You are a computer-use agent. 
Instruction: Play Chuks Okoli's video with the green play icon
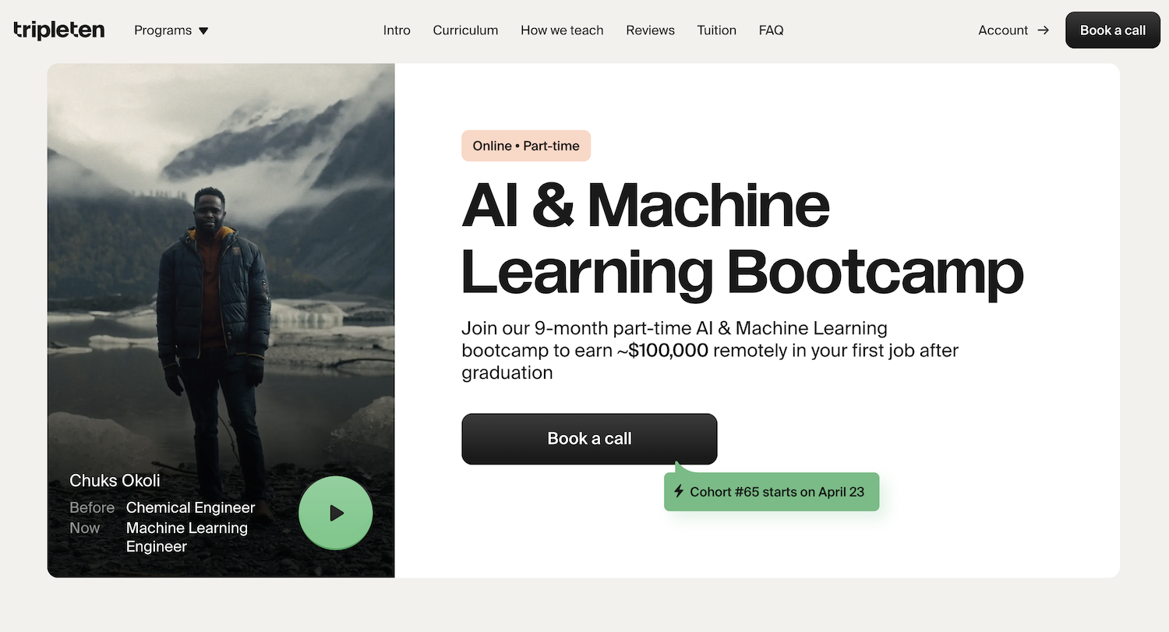click(x=335, y=512)
